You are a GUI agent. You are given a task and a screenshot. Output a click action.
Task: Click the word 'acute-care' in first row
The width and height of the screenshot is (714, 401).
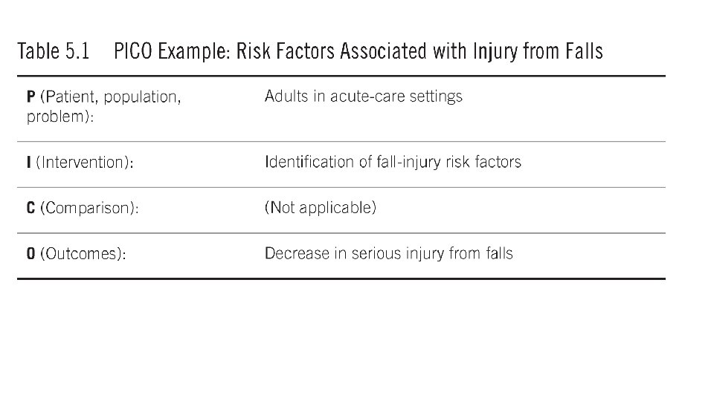pos(368,97)
